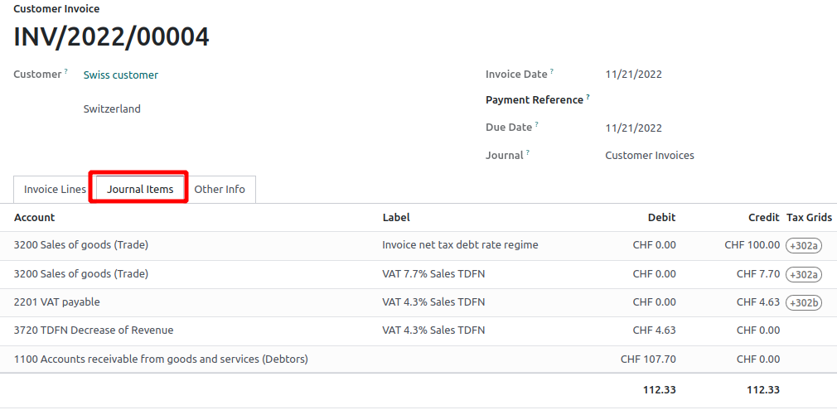The image size is (837, 410).
Task: Click the help icon next to Journal
Action: [x=528, y=152]
